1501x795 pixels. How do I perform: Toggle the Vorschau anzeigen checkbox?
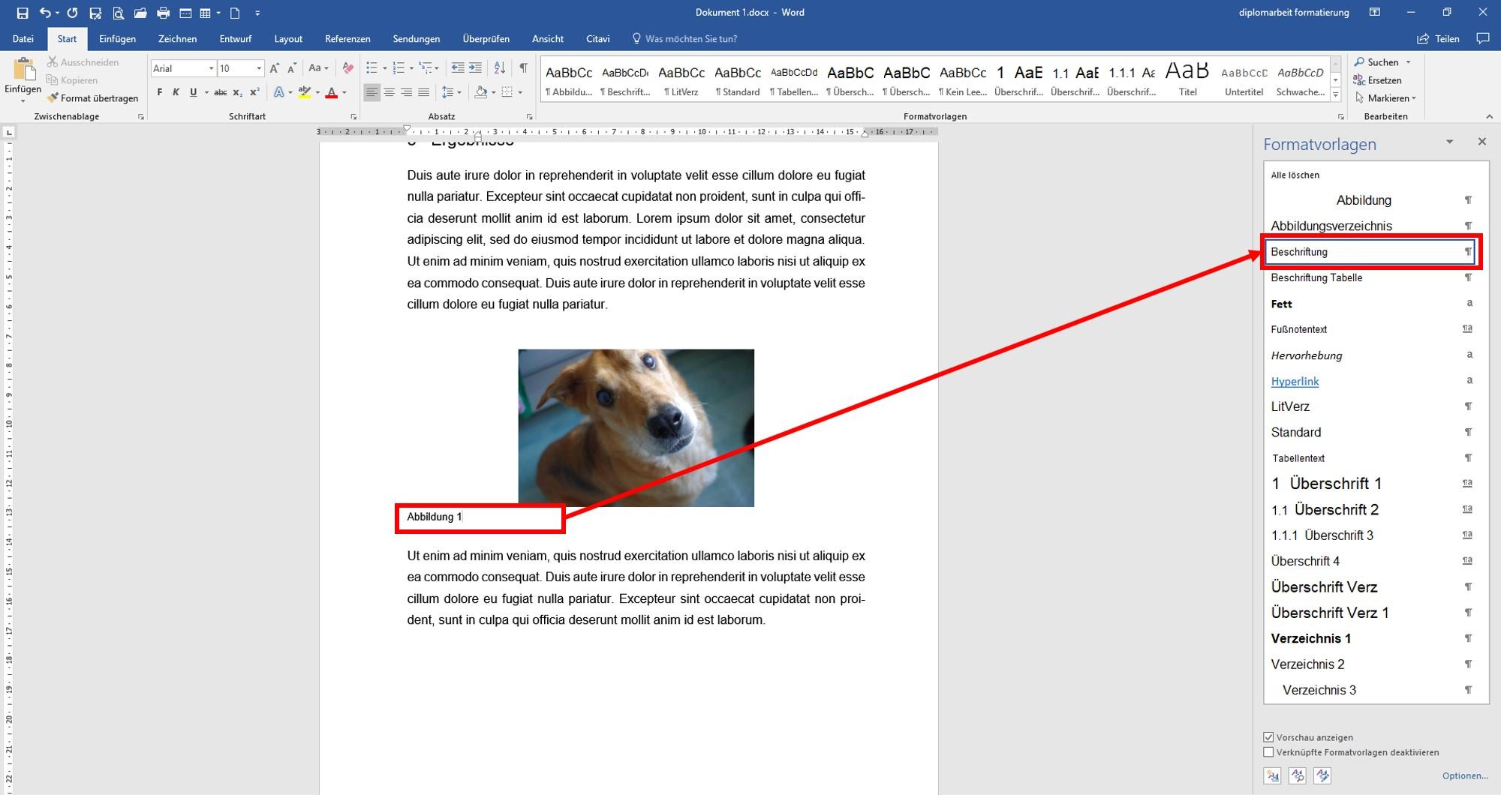(1268, 737)
